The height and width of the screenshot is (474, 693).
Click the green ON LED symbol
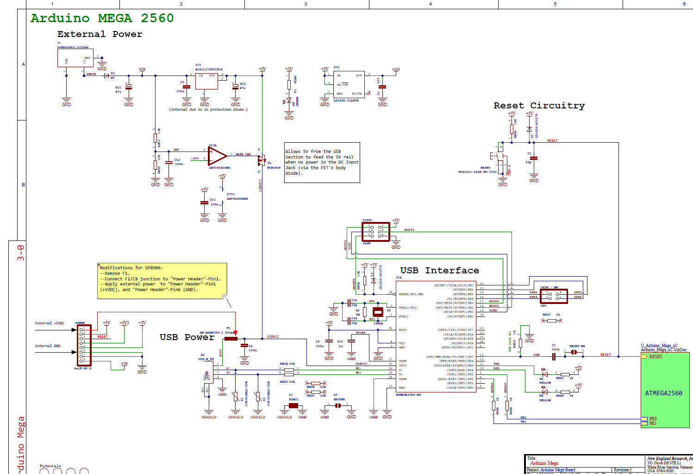(x=289, y=100)
